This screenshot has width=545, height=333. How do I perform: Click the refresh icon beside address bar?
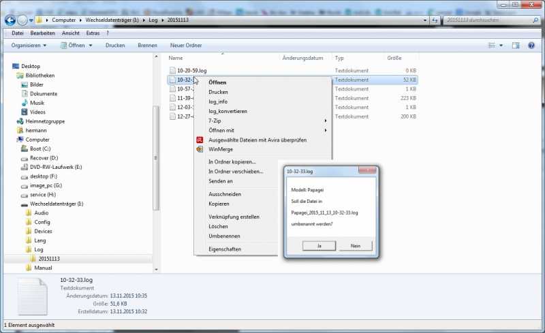pyautogui.click(x=435, y=20)
